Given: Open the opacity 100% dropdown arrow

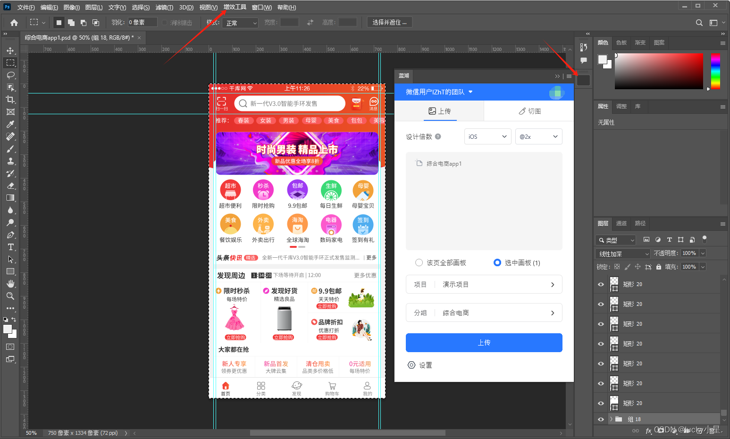Looking at the screenshot, I should tap(703, 253).
